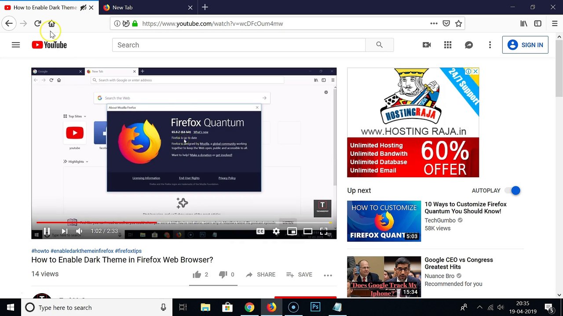563x316 pixels.
Task: Open tracking protection shield in address bar
Action: click(126, 24)
